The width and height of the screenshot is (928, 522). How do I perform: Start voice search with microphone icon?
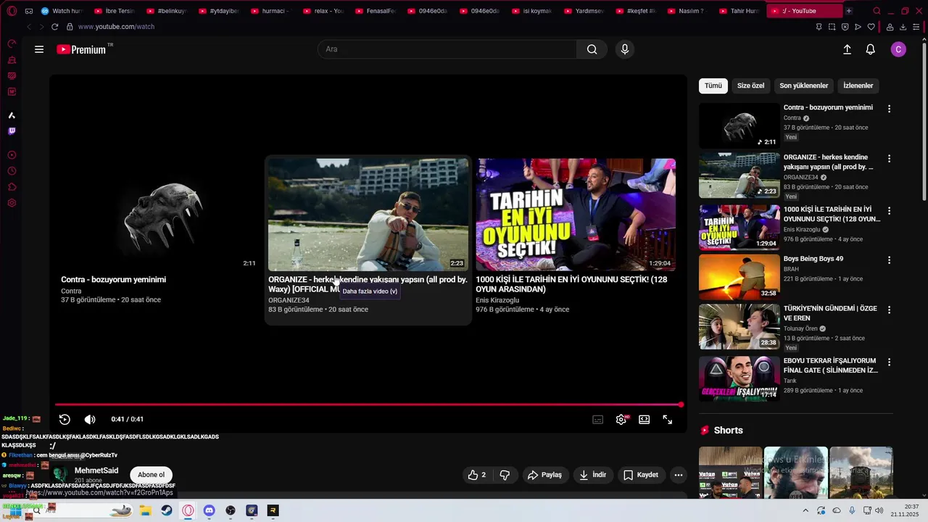coord(625,49)
